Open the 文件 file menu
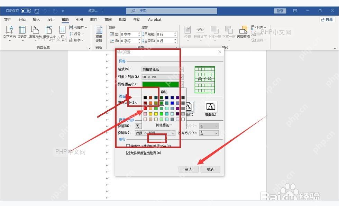This screenshot has width=339, height=206. tap(8, 19)
